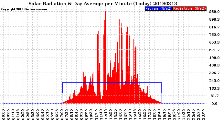Viewport: 223px width, 121px height.
Task: Click the 07:00 time axis label
Action: coord(62,115)
